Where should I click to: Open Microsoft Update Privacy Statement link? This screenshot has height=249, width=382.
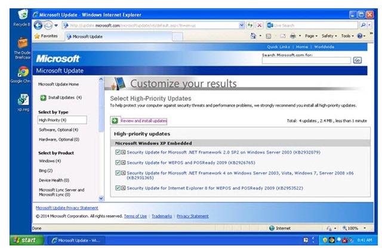point(67,208)
